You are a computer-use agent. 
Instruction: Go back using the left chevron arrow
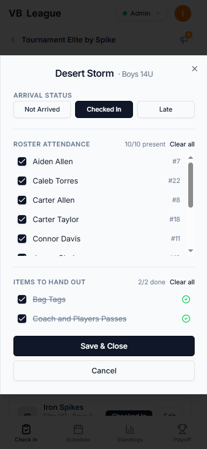[x=13, y=40]
